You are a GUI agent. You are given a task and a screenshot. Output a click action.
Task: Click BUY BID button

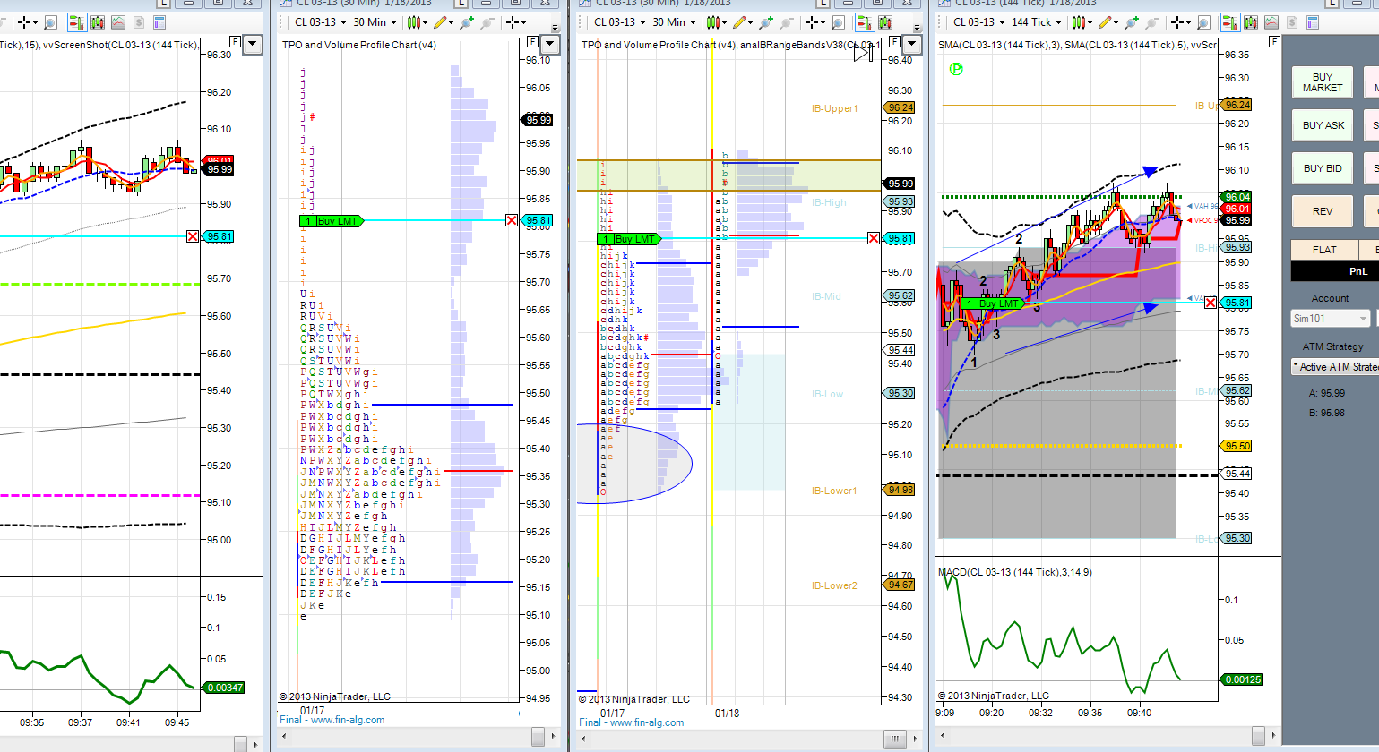coord(1323,168)
